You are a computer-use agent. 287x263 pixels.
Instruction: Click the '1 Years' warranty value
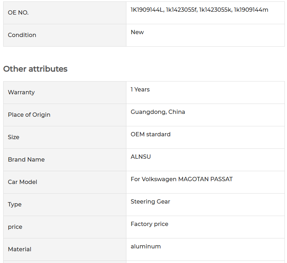click(x=140, y=89)
